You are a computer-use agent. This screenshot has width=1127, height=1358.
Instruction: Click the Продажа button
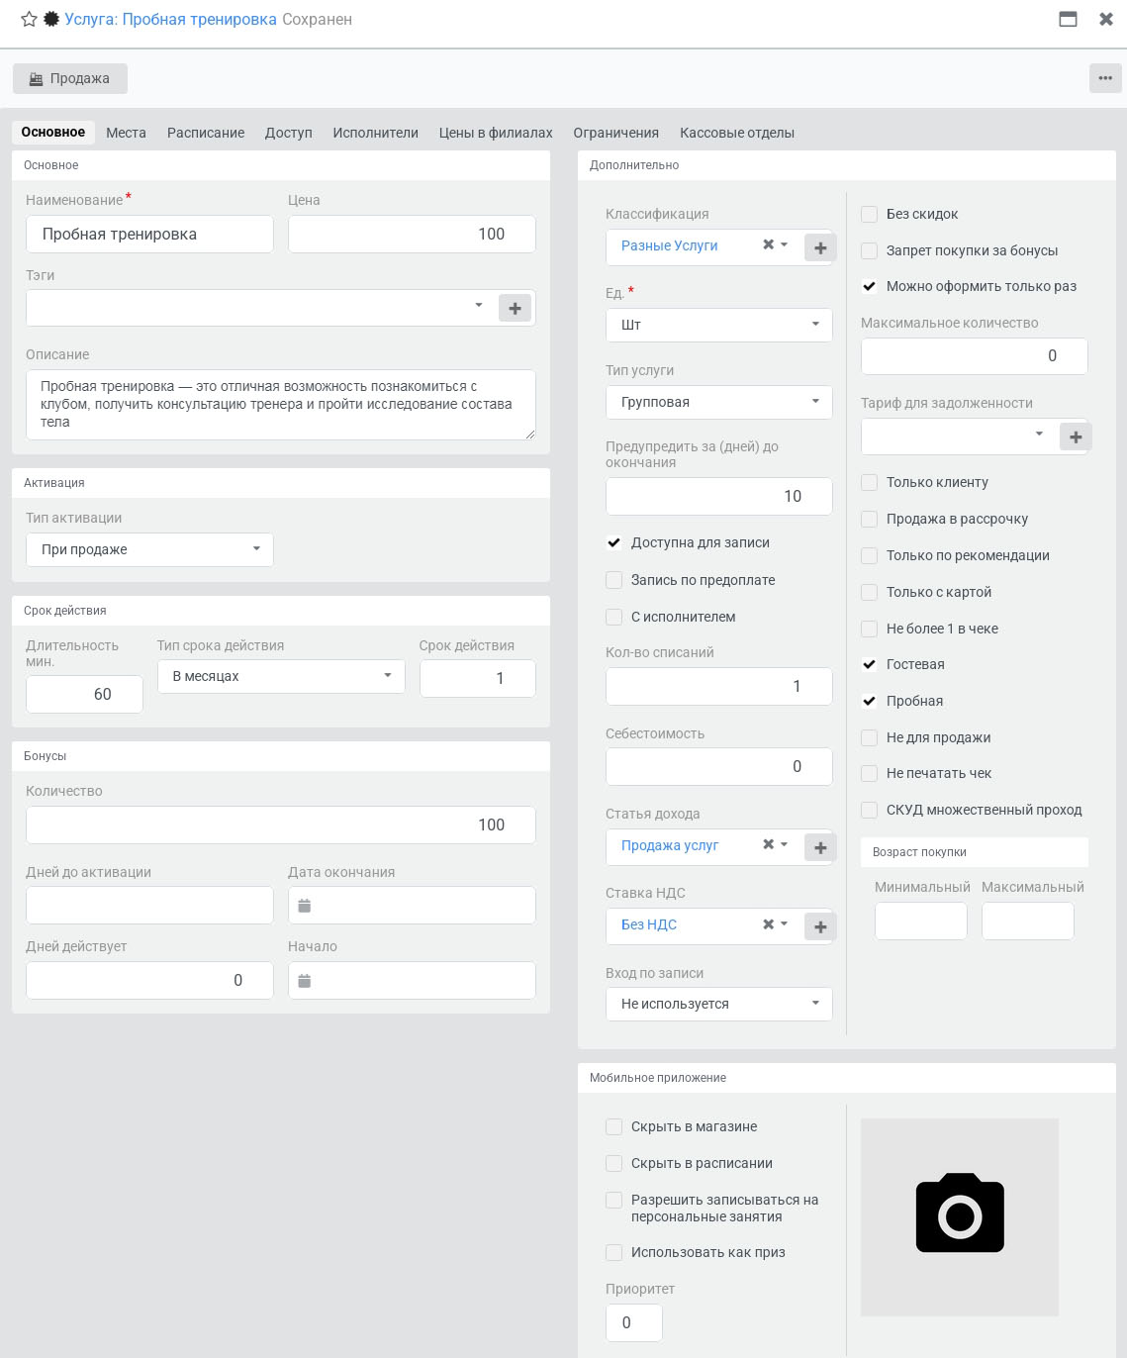coord(69,78)
